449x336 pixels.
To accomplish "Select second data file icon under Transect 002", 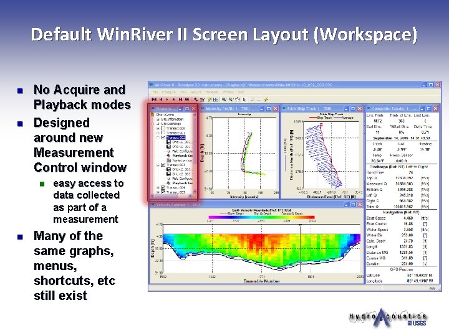I will 168,147.
